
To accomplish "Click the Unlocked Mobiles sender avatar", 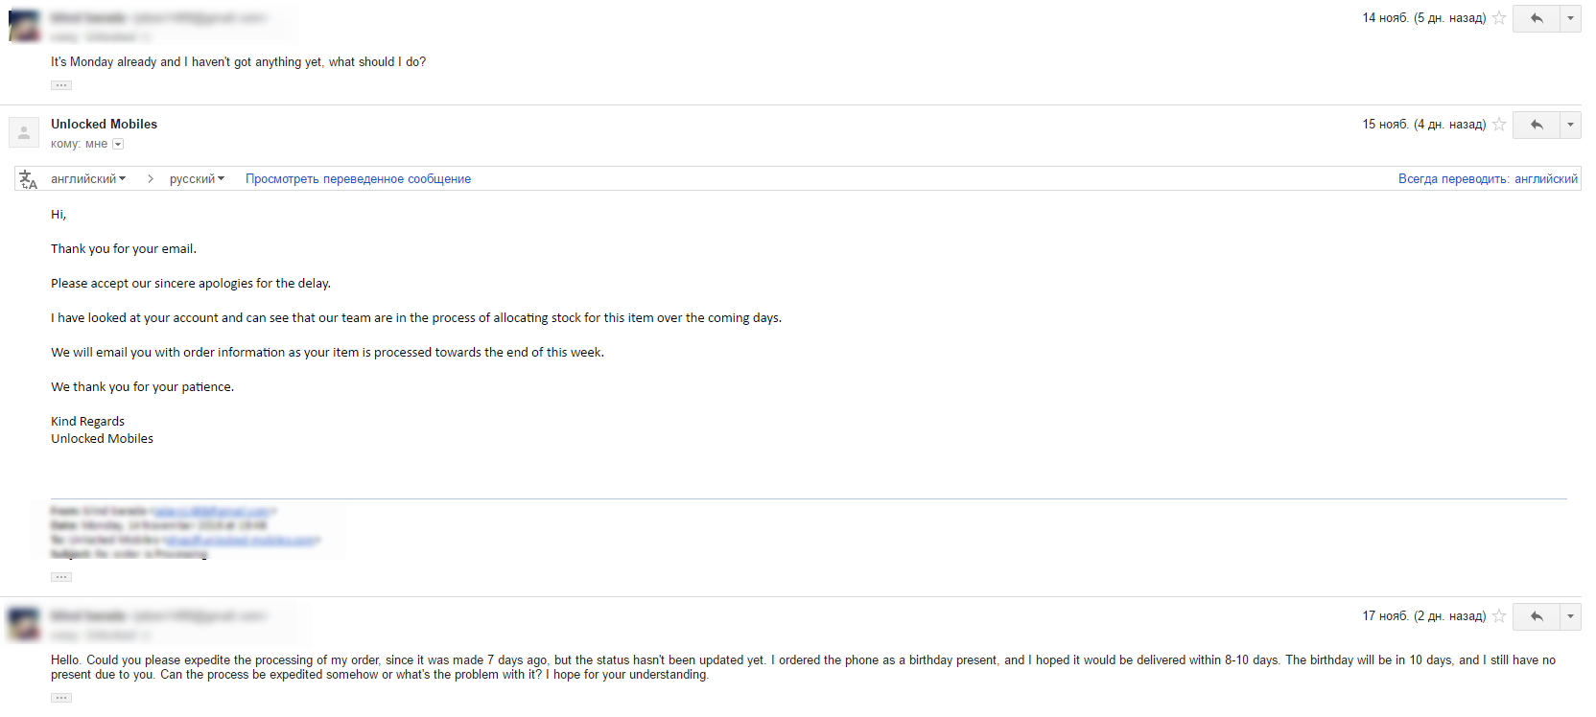I will click(24, 132).
